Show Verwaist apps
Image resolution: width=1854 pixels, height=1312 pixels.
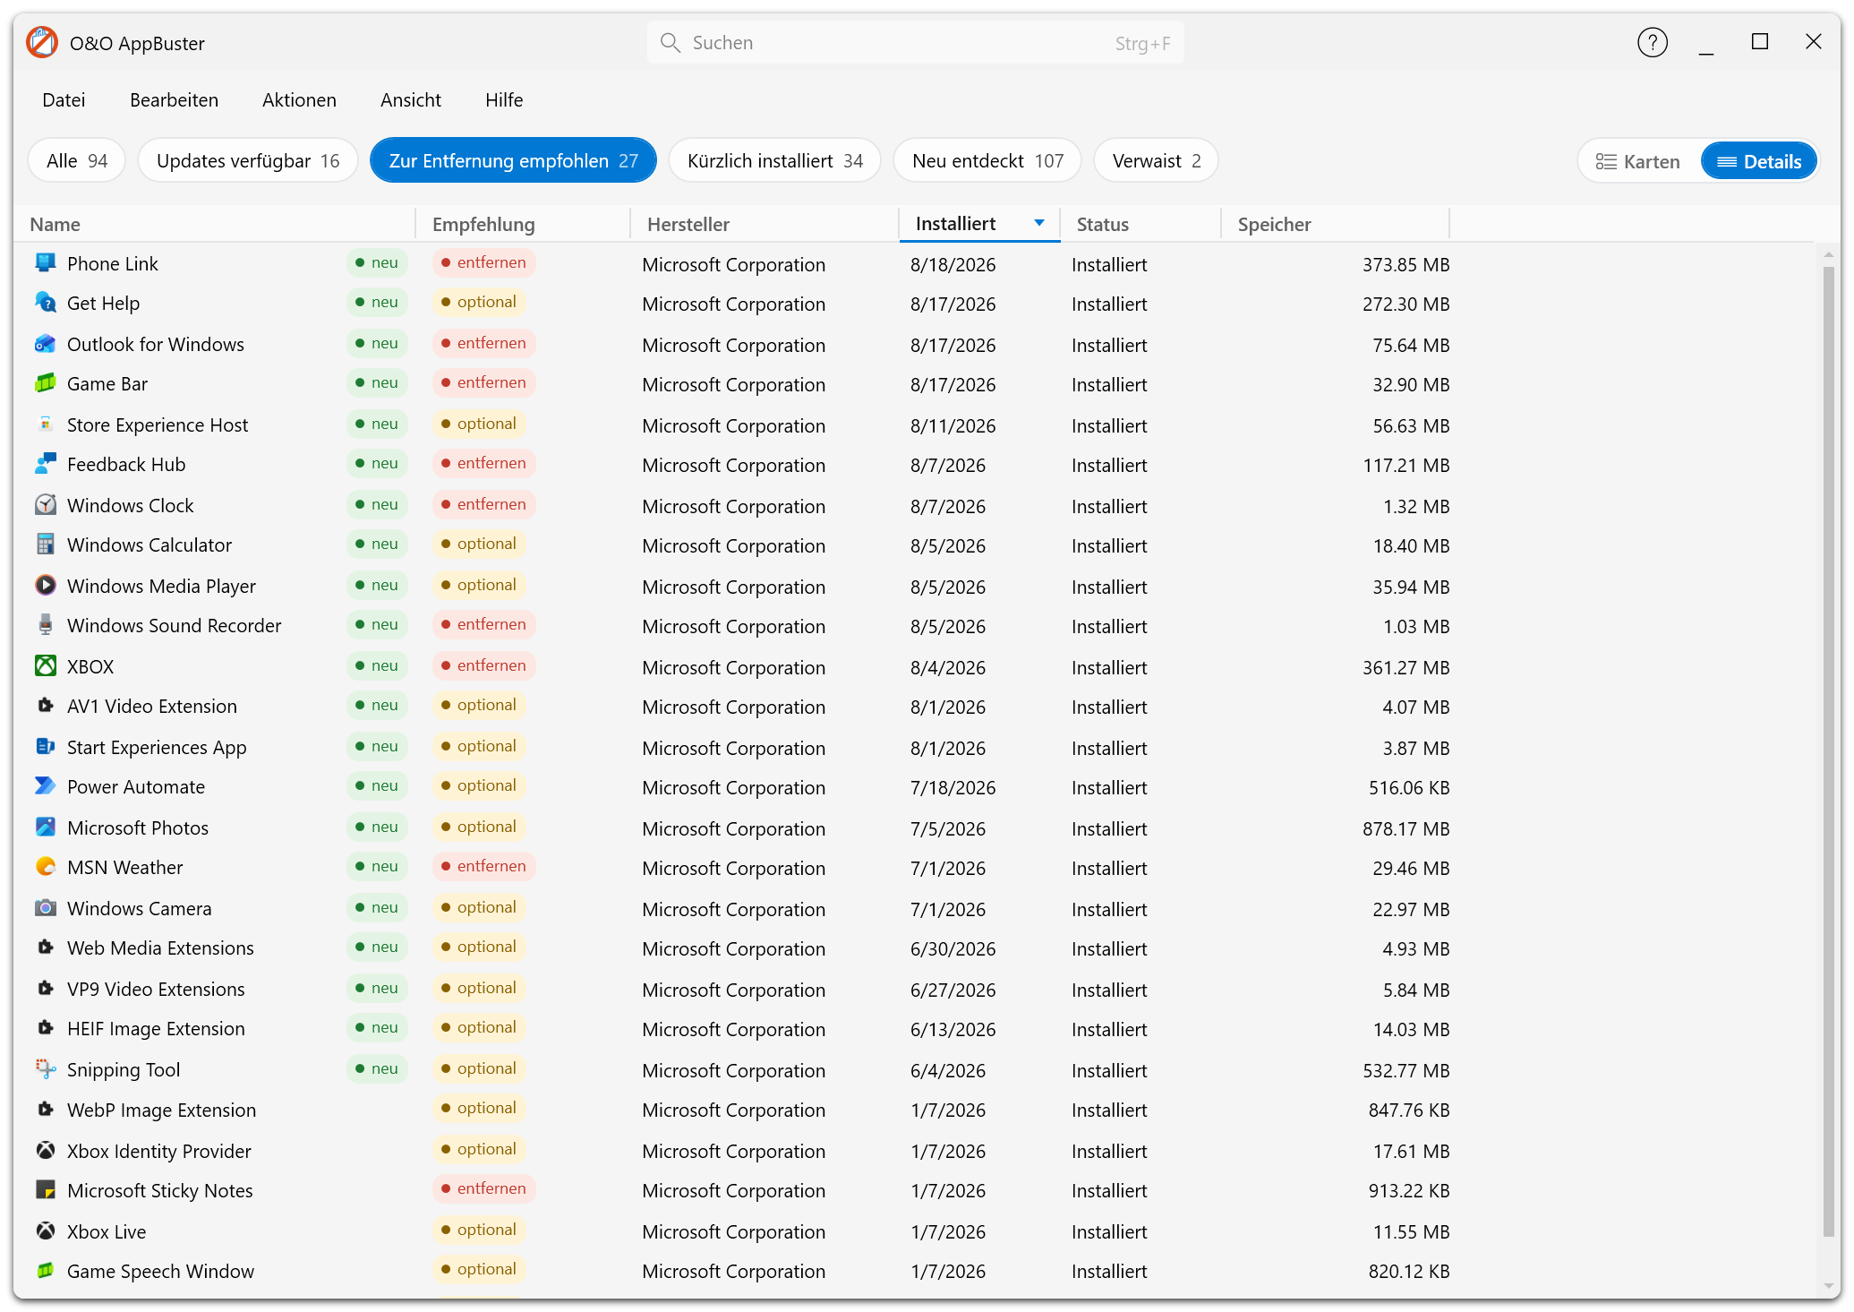1156,161
